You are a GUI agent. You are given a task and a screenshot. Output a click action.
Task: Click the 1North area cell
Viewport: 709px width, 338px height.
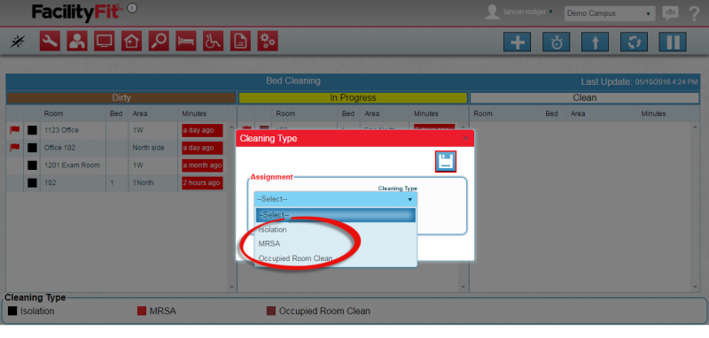pyautogui.click(x=153, y=183)
